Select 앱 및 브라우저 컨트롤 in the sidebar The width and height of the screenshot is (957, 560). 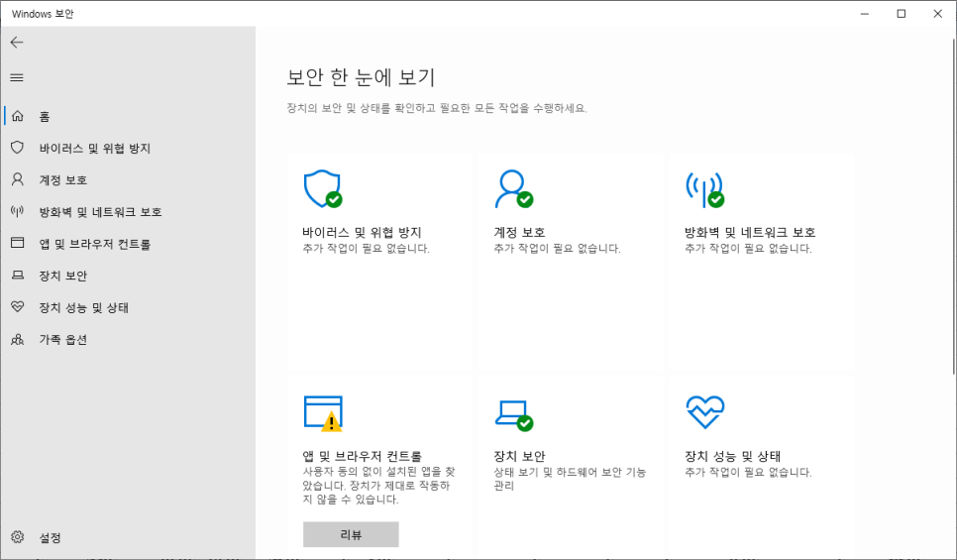pos(94,244)
